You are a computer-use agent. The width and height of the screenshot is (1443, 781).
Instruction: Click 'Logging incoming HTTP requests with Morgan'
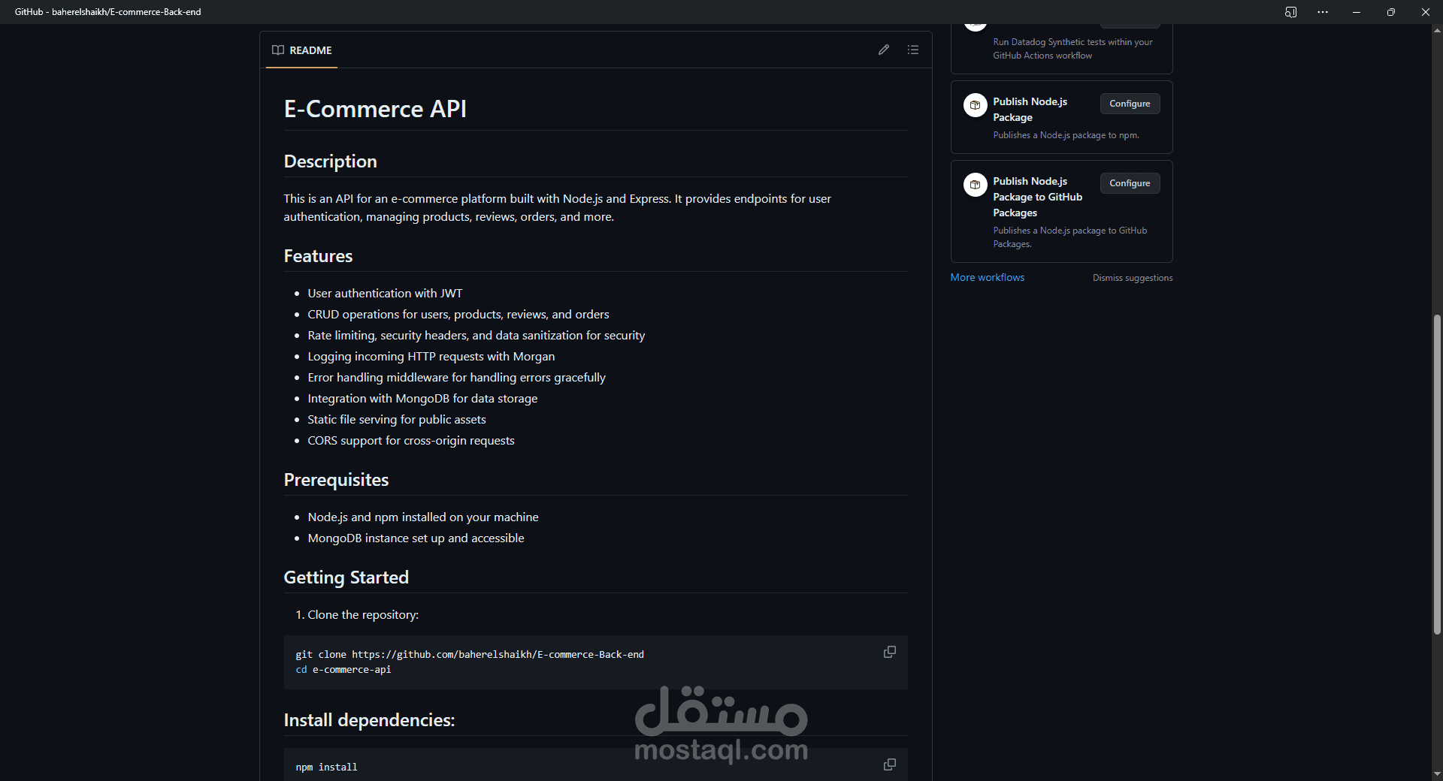click(x=431, y=357)
